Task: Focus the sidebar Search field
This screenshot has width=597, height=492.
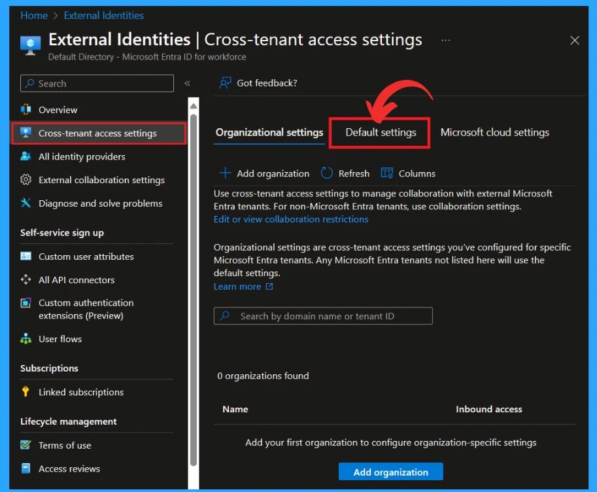Action: click(x=97, y=84)
